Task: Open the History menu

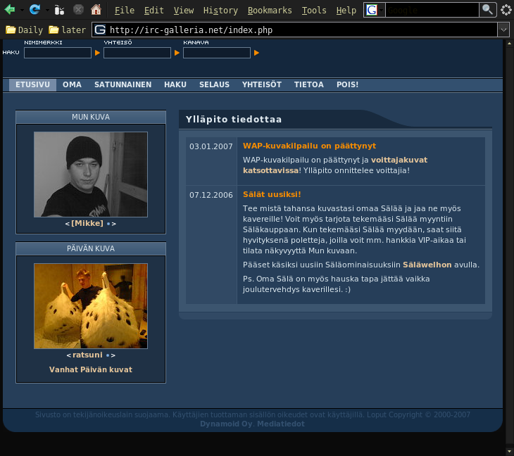Action: click(x=220, y=11)
